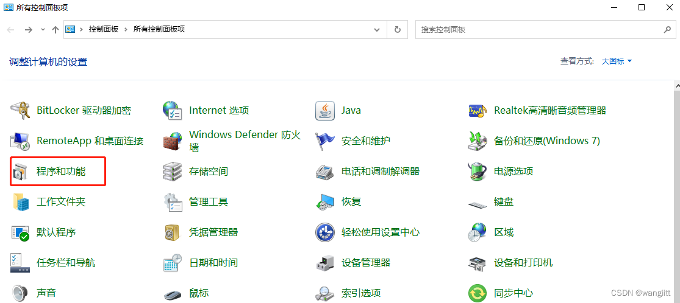Click the 存储空间 stacked drives icon

pos(172,172)
